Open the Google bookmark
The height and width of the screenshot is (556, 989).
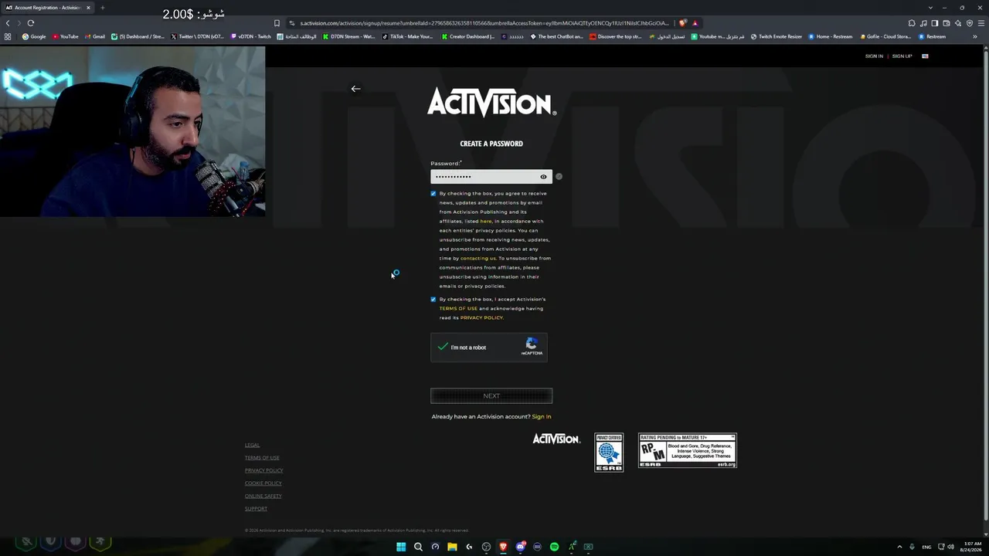(x=34, y=36)
